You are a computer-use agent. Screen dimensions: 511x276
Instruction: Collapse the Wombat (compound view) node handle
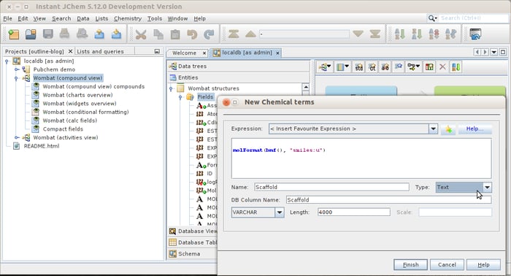click(x=17, y=78)
